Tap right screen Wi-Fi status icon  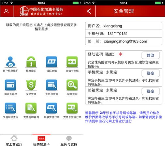(94, 3)
